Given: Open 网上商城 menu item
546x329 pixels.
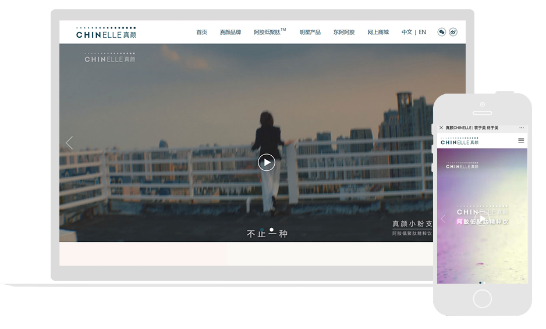Looking at the screenshot, I should tap(378, 33).
